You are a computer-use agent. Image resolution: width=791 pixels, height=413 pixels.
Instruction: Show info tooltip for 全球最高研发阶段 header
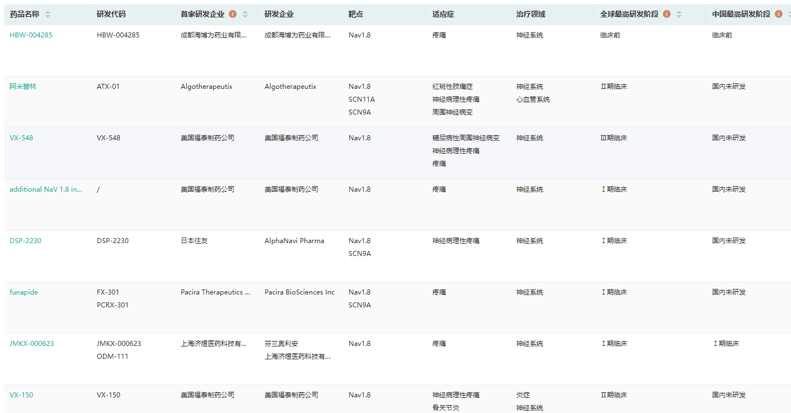click(667, 14)
